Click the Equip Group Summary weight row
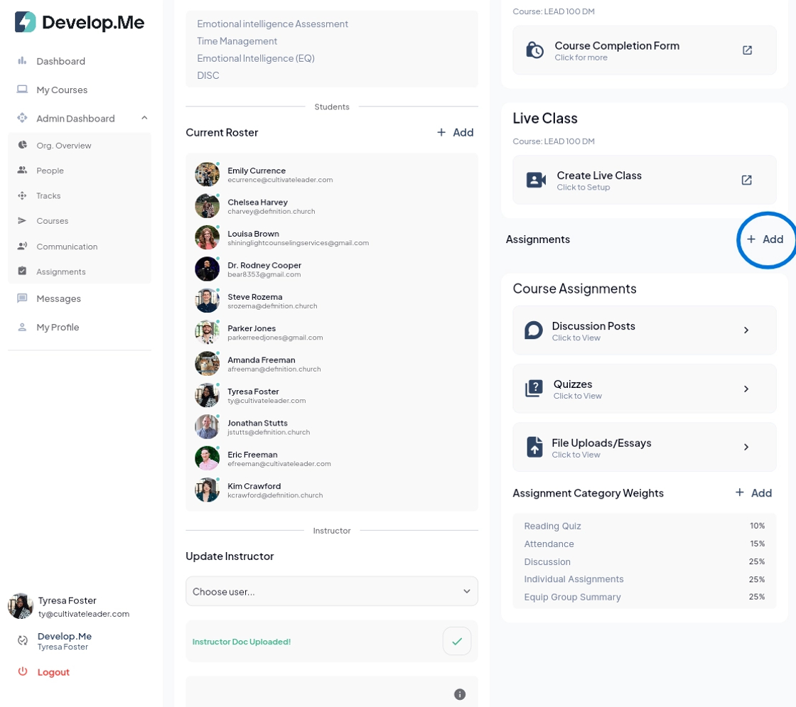Image resolution: width=796 pixels, height=707 pixels. 644,598
